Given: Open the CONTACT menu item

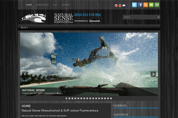Looking at the screenshot, I should pos(66,5).
